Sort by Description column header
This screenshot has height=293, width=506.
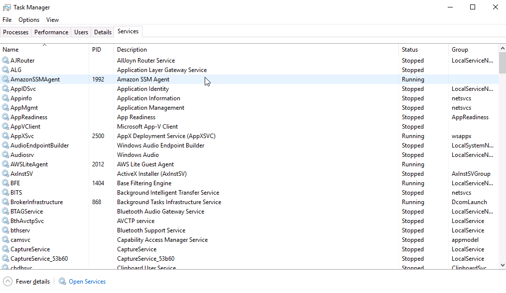[256, 50]
